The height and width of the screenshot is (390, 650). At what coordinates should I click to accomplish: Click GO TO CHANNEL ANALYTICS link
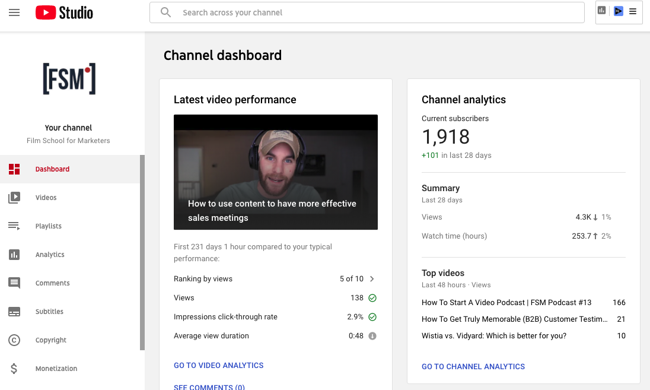(473, 367)
